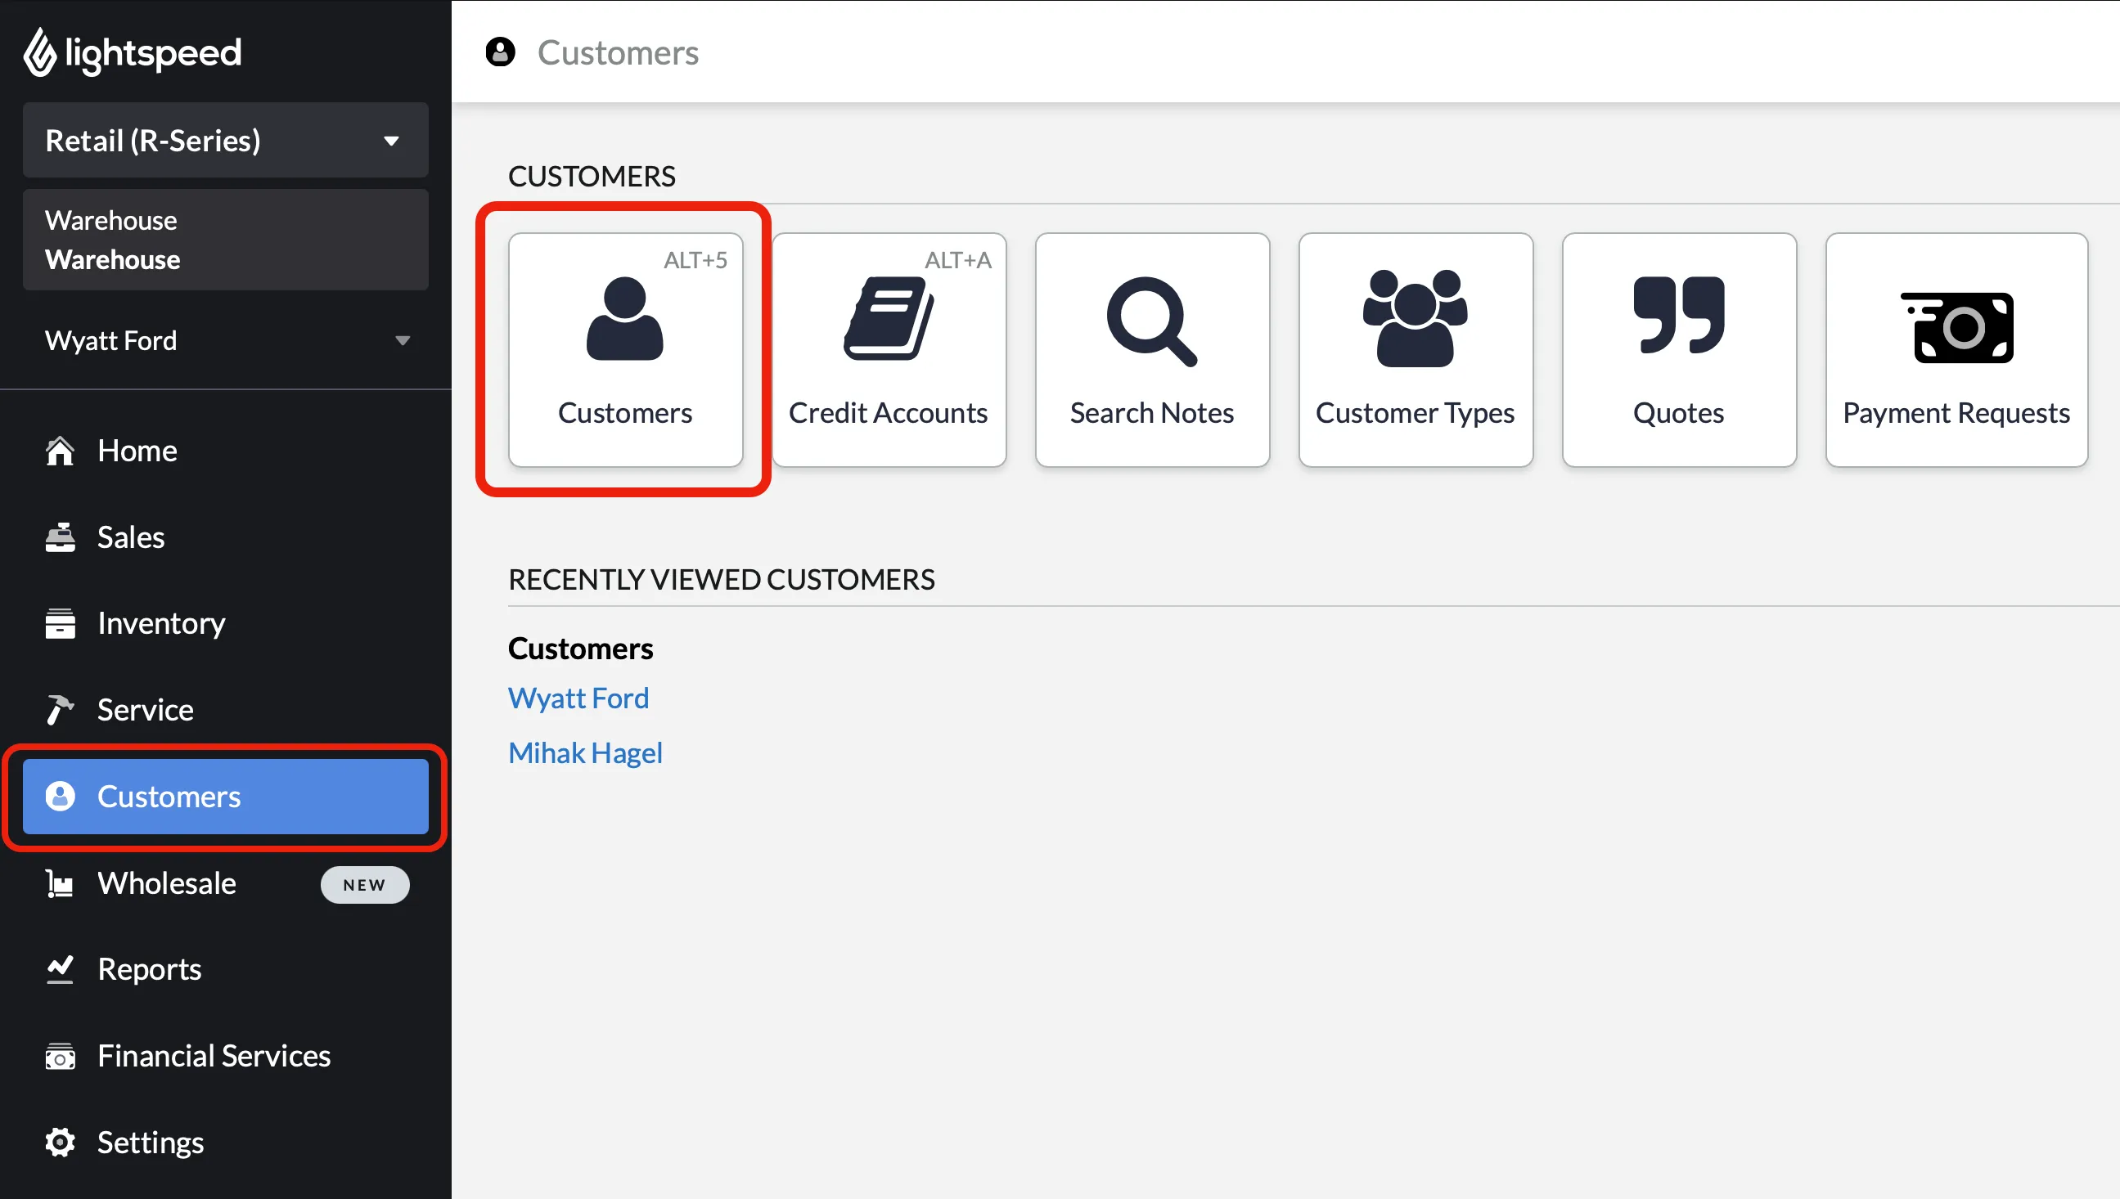Click the Customer Types group icon
Screen dimensions: 2120x1199
click(1415, 319)
